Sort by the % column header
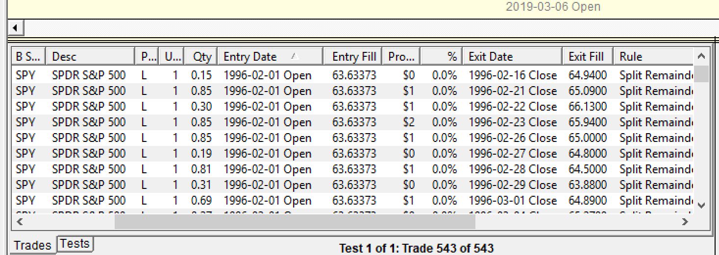Screen dimensions: 719x255 (x=441, y=57)
